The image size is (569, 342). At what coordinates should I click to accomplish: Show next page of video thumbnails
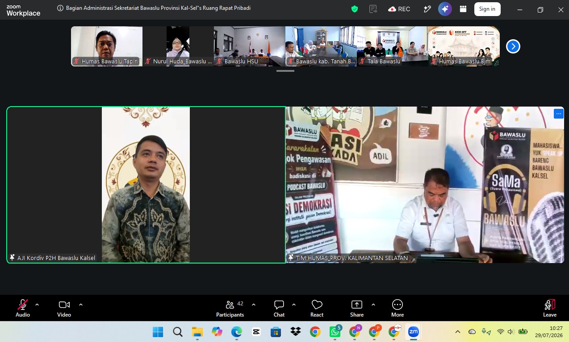(x=513, y=46)
